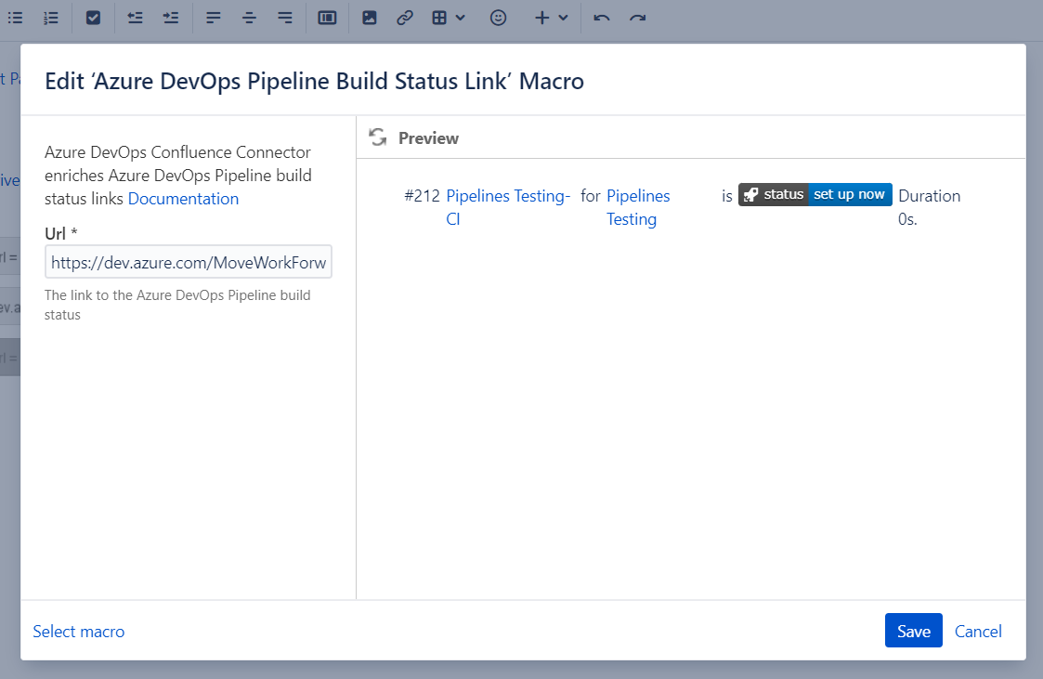The height and width of the screenshot is (679, 1043).
Task: Click the Select macro link
Action: (79, 632)
